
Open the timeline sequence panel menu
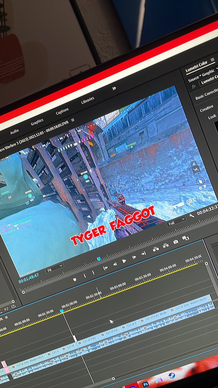point(6,318)
